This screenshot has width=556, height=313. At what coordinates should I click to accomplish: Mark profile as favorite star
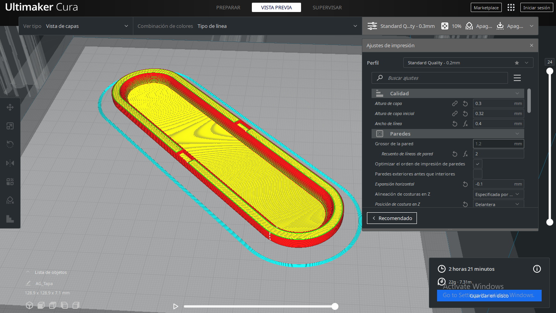(516, 63)
